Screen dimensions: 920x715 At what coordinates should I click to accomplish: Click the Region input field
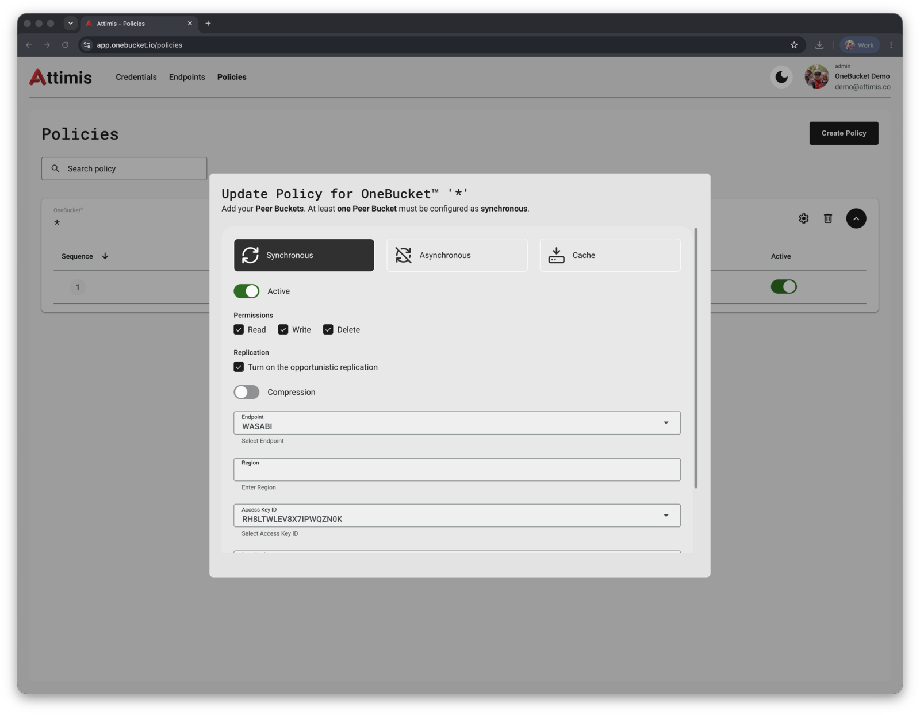point(457,470)
